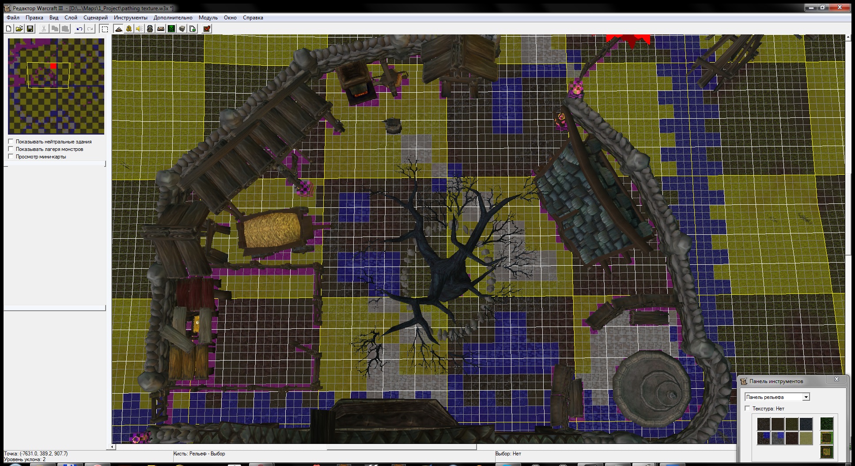Open the Окно menu
The height and width of the screenshot is (466, 855).
(230, 18)
